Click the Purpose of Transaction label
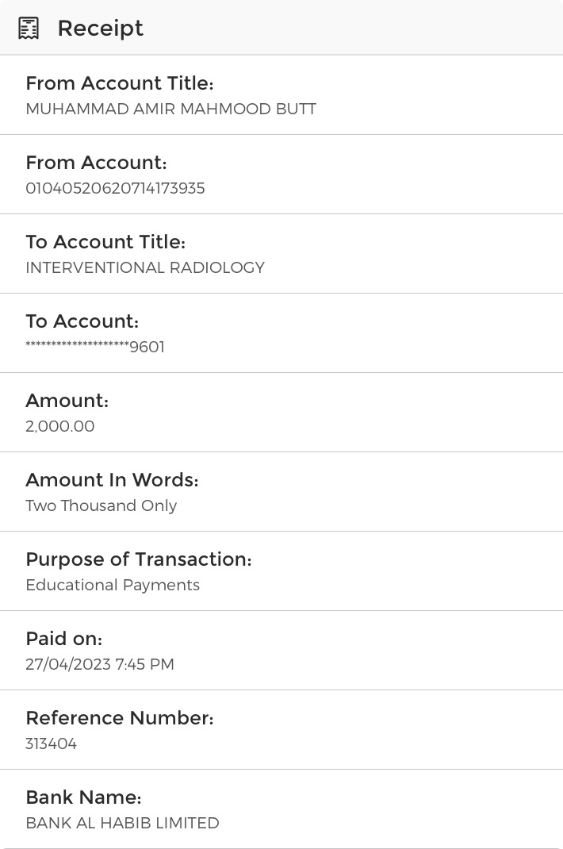This screenshot has width=563, height=849. click(138, 559)
